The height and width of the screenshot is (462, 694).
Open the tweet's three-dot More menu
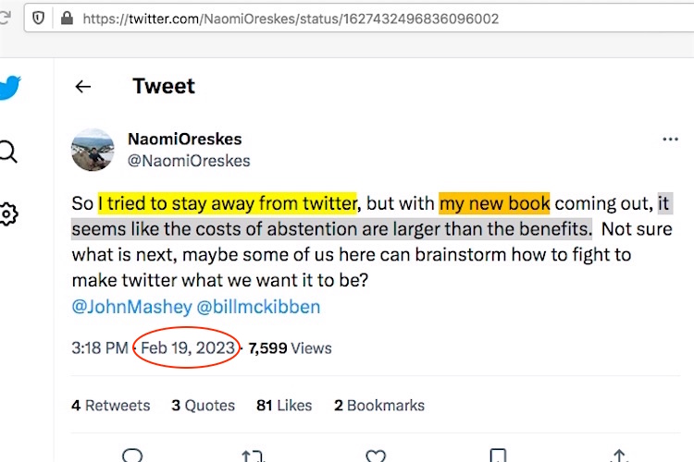pos(671,140)
